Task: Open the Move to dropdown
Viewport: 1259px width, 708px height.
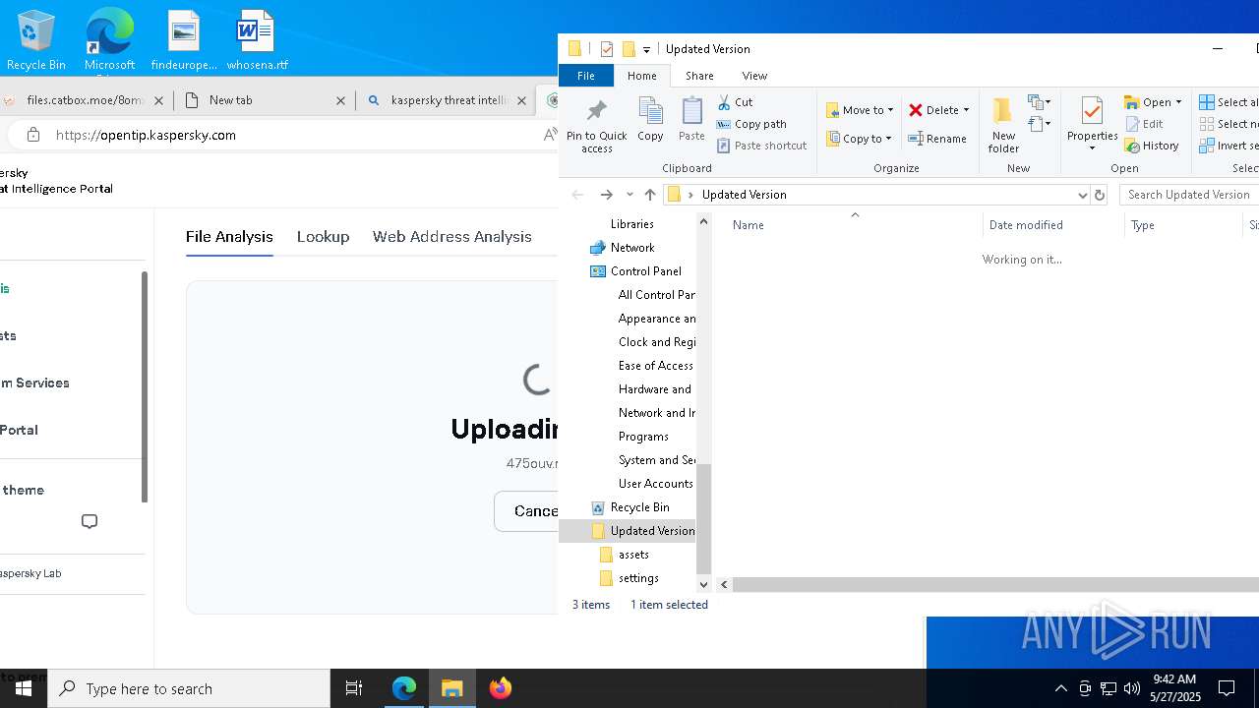Action: coord(860,110)
